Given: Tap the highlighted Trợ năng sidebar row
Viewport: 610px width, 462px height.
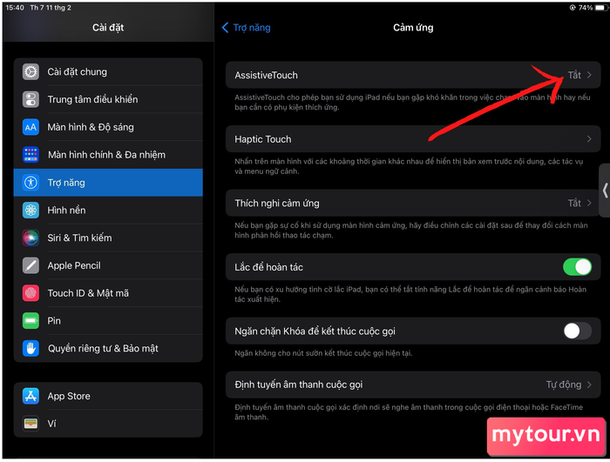Looking at the screenshot, I should pos(108,182).
